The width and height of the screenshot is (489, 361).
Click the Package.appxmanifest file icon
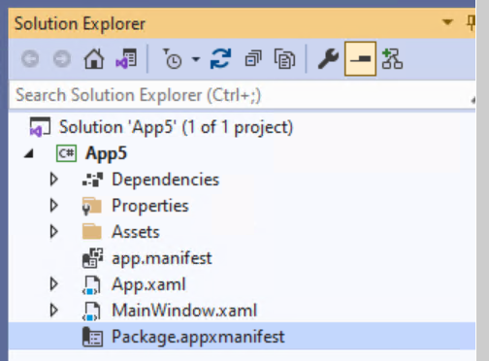92,337
